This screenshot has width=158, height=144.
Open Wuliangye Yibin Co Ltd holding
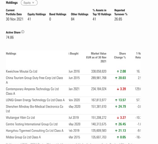20,118
